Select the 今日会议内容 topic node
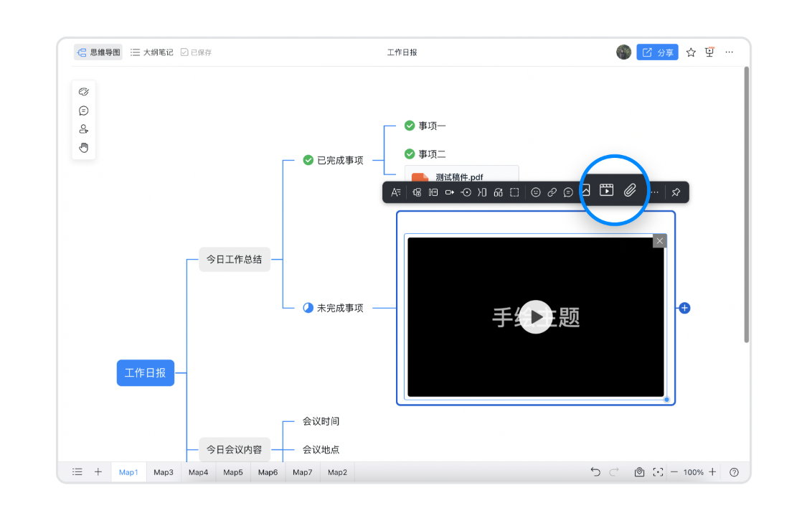The width and height of the screenshot is (807, 521). pos(234,449)
